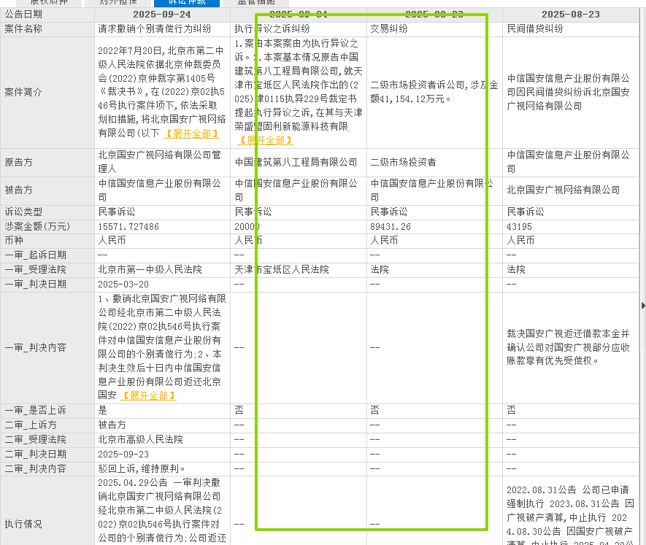The width and height of the screenshot is (646, 545).
Task: Click the 执行情况 row label
Action: 23,525
